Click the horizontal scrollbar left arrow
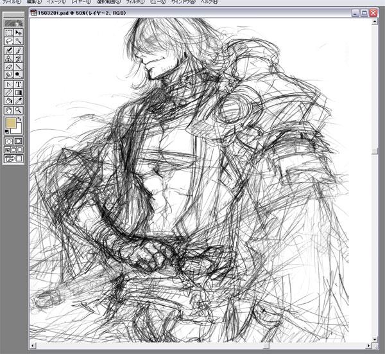The image size is (385, 354). point(33,346)
